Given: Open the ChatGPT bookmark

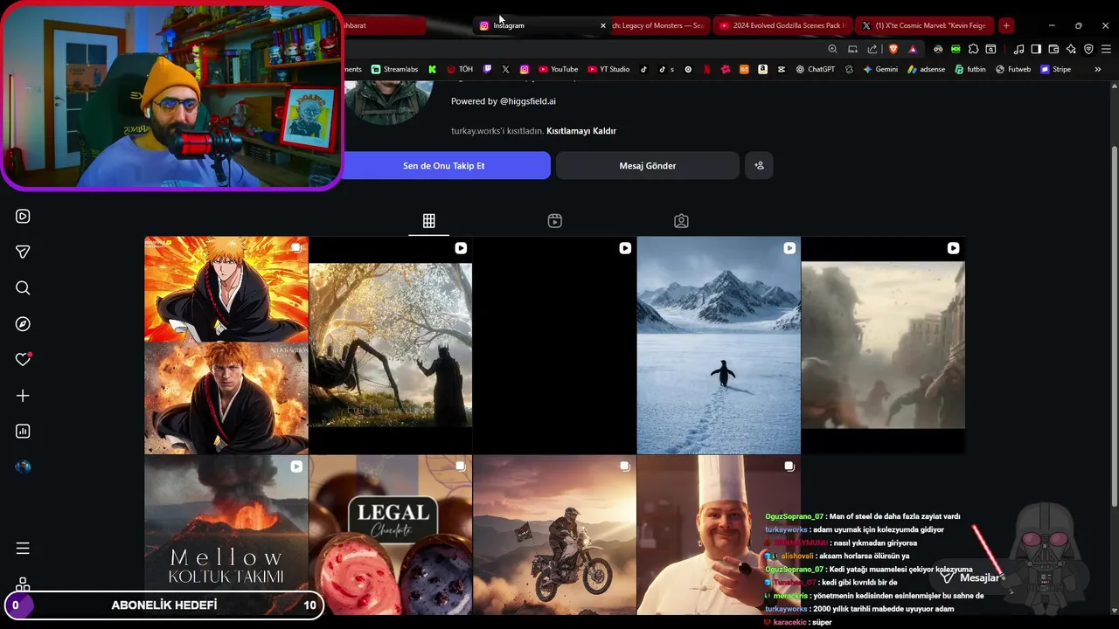Looking at the screenshot, I should click(815, 69).
